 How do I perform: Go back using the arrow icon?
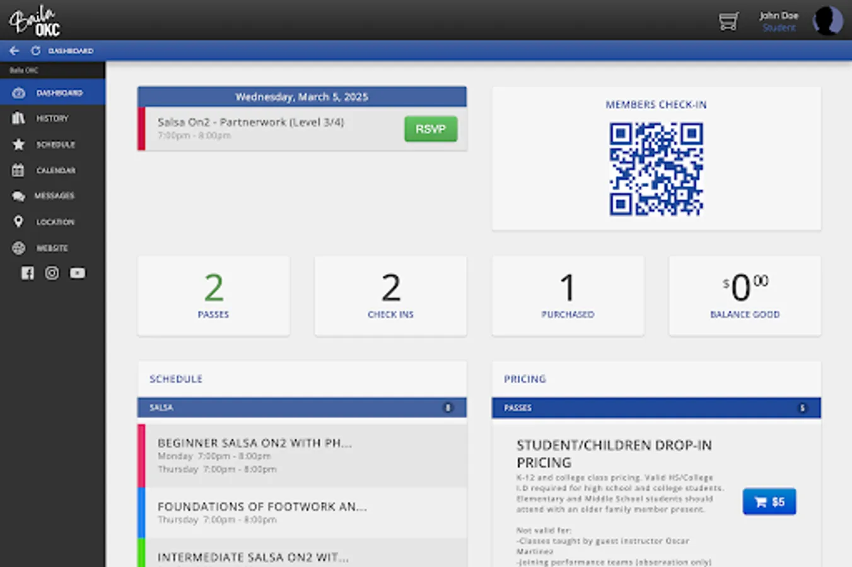tap(14, 50)
